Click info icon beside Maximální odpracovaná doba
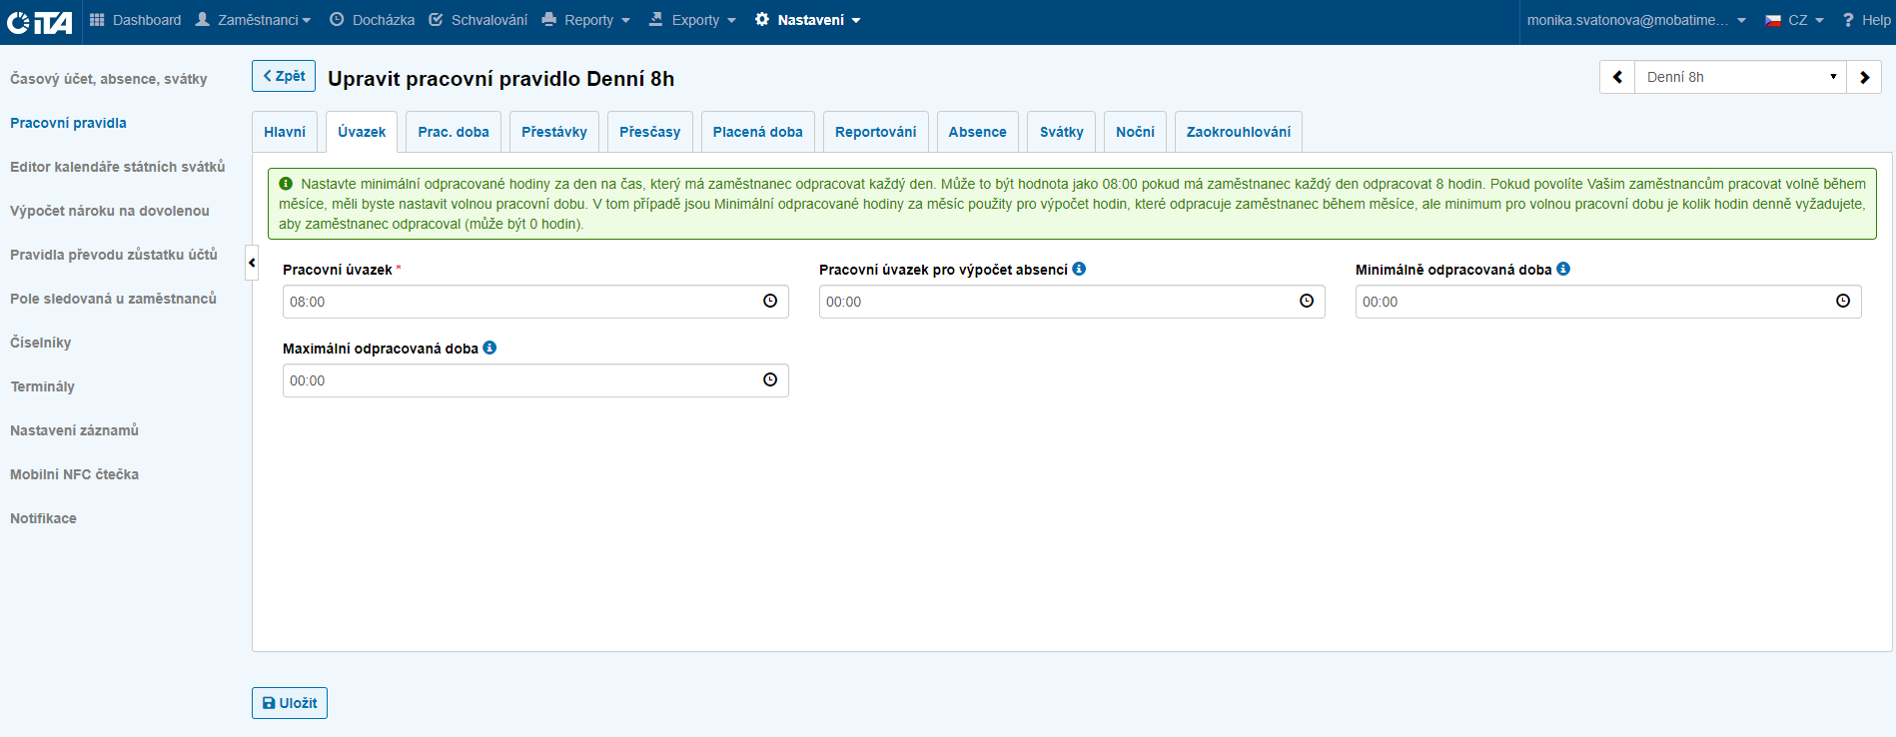Screen dimensions: 1896x737 489,348
